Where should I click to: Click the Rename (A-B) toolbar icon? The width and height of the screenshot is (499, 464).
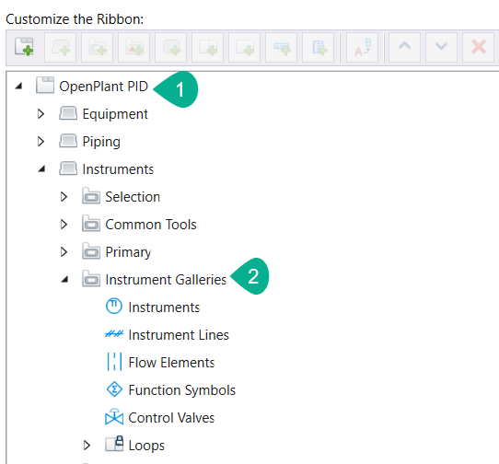(363, 47)
